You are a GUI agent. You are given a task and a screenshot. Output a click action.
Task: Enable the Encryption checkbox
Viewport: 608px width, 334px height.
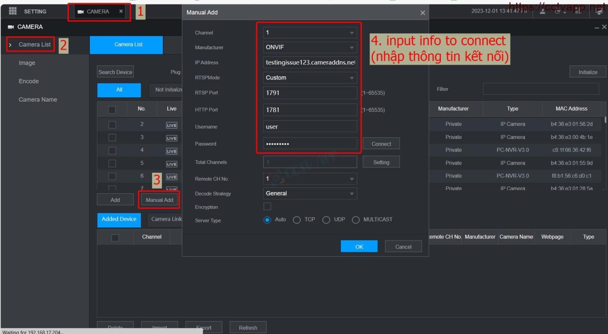pyautogui.click(x=267, y=206)
